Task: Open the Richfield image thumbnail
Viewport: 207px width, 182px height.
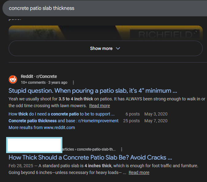Action: coord(105,33)
